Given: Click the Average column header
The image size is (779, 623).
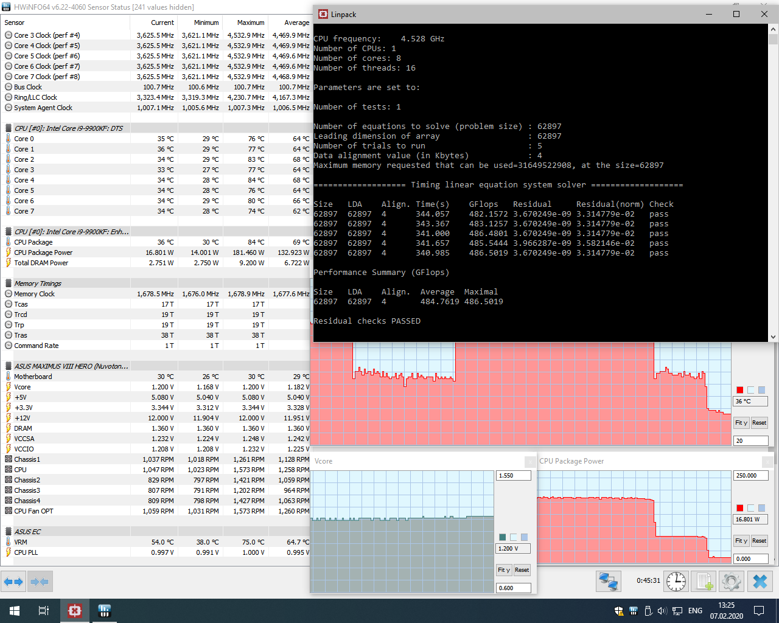Looking at the screenshot, I should pyautogui.click(x=289, y=23).
